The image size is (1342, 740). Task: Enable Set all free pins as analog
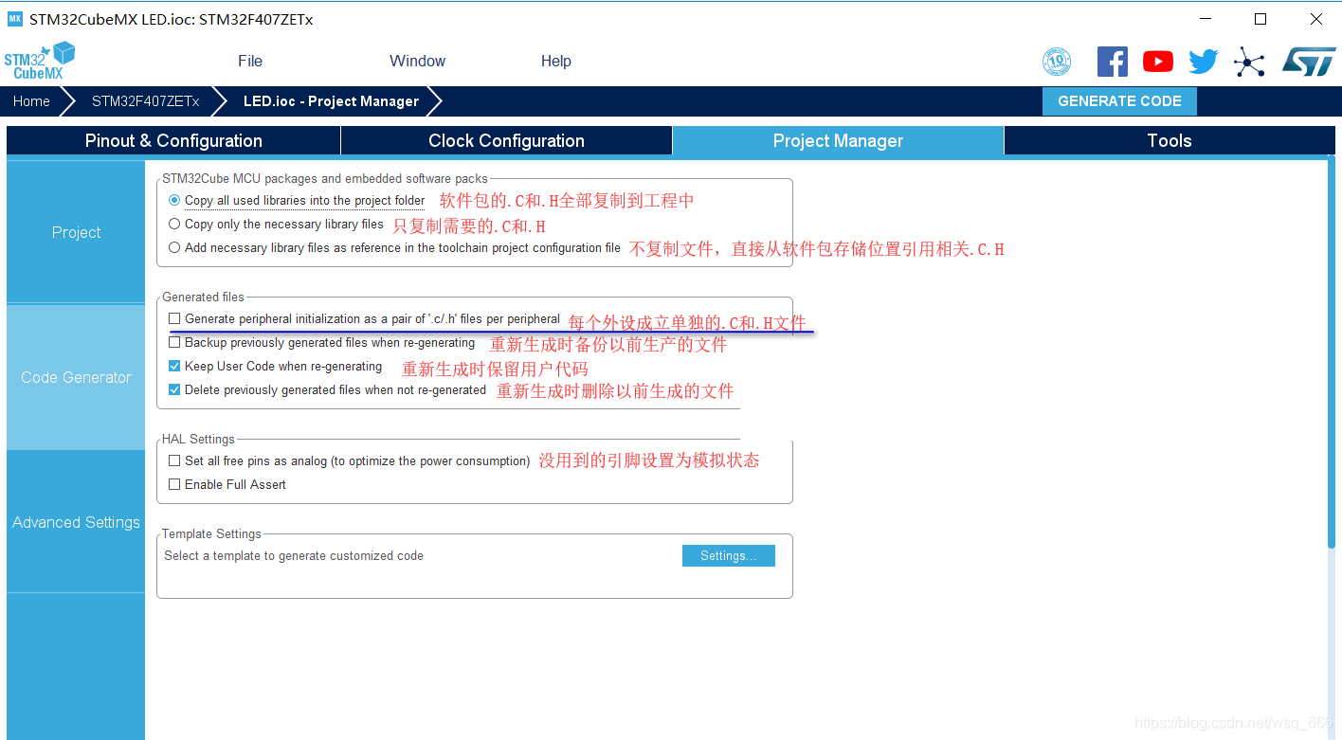[x=174, y=461]
